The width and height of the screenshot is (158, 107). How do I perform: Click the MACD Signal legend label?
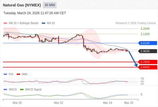[33, 89]
